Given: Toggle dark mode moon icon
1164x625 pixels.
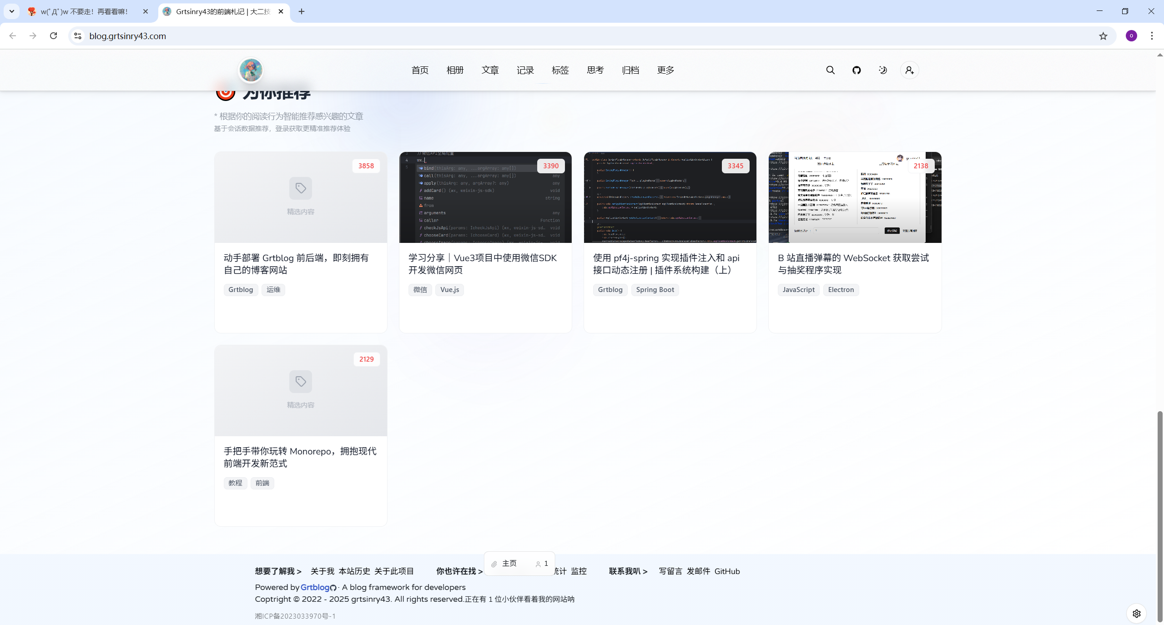Looking at the screenshot, I should click(883, 70).
